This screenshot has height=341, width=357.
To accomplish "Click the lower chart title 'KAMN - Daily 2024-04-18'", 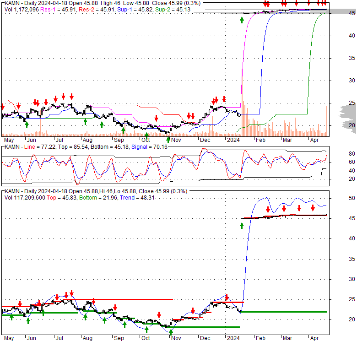I will [x=36, y=191].
